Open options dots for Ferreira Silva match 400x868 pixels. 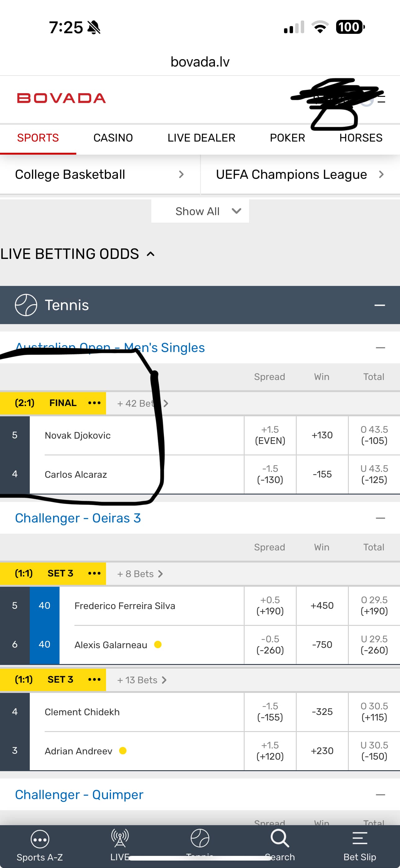pyautogui.click(x=94, y=573)
